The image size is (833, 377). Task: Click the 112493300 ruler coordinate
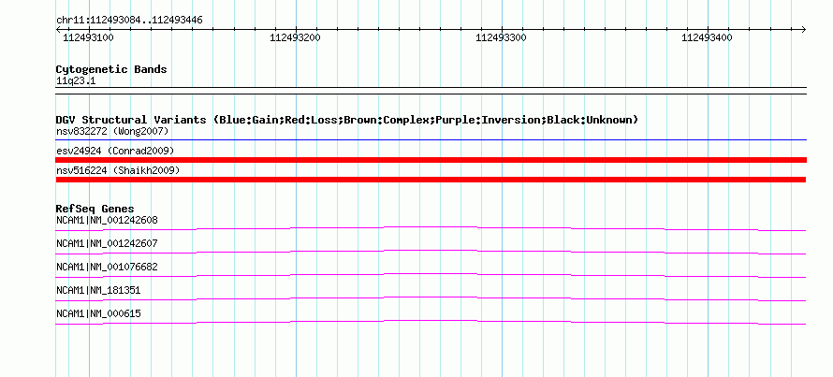[502, 37]
